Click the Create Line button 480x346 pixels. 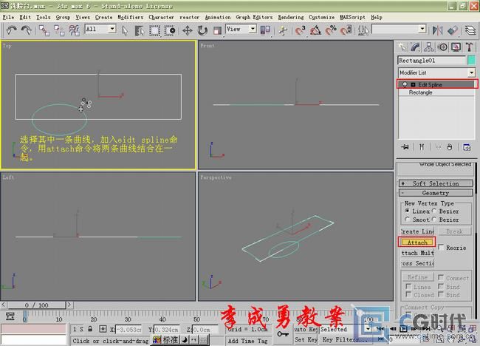(417, 231)
